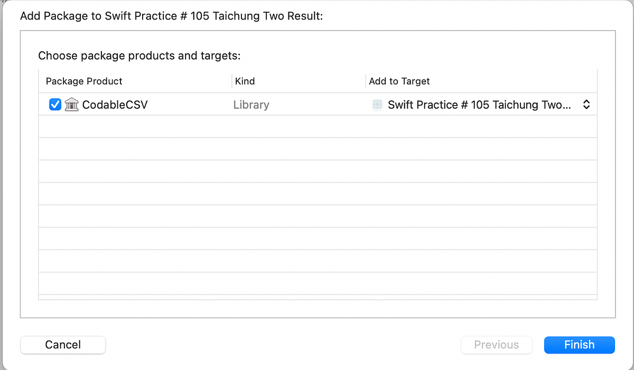Screen dimensions: 634x370
Task: Click the Finish button
Action: coord(579,345)
